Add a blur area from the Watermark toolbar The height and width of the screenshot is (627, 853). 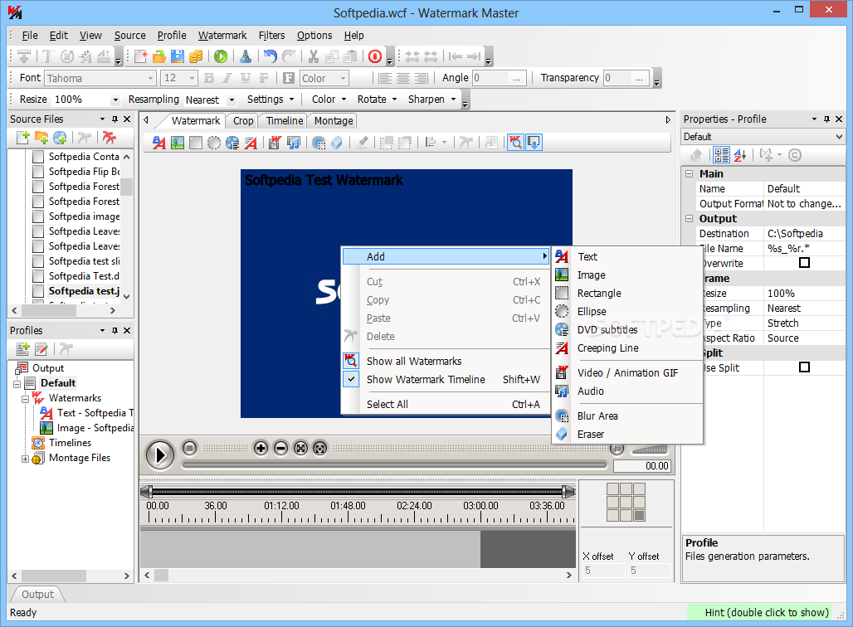[319, 143]
